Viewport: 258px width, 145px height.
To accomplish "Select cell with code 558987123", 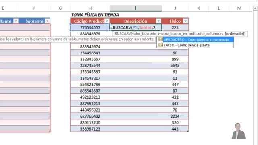I will pyautogui.click(x=90, y=129).
